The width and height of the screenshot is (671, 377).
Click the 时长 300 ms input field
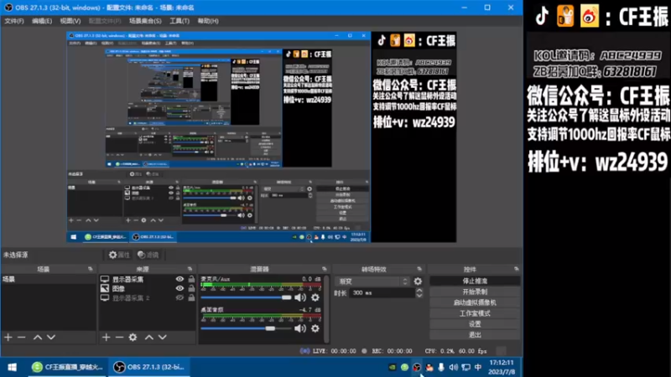[382, 292]
